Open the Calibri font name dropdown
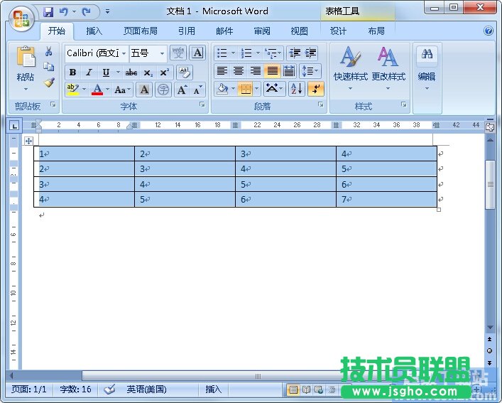The height and width of the screenshot is (403, 502). pyautogui.click(x=124, y=53)
